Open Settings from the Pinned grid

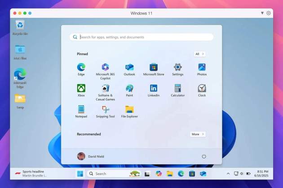click(178, 69)
